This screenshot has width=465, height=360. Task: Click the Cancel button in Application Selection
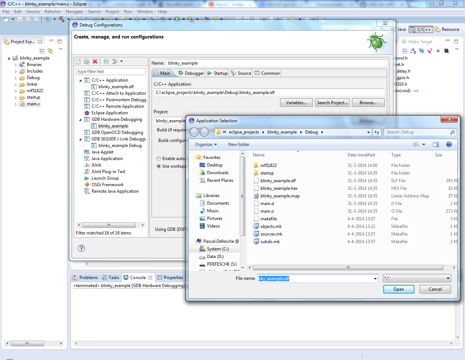pos(435,289)
